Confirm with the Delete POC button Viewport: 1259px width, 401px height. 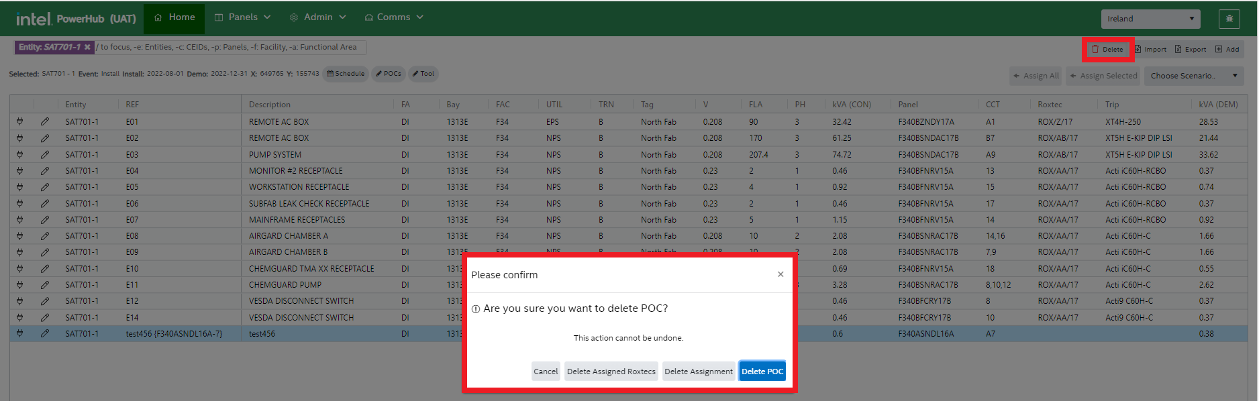point(762,371)
